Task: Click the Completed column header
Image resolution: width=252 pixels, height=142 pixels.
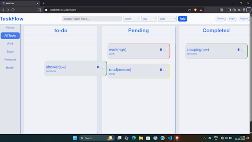Action: 216,30
